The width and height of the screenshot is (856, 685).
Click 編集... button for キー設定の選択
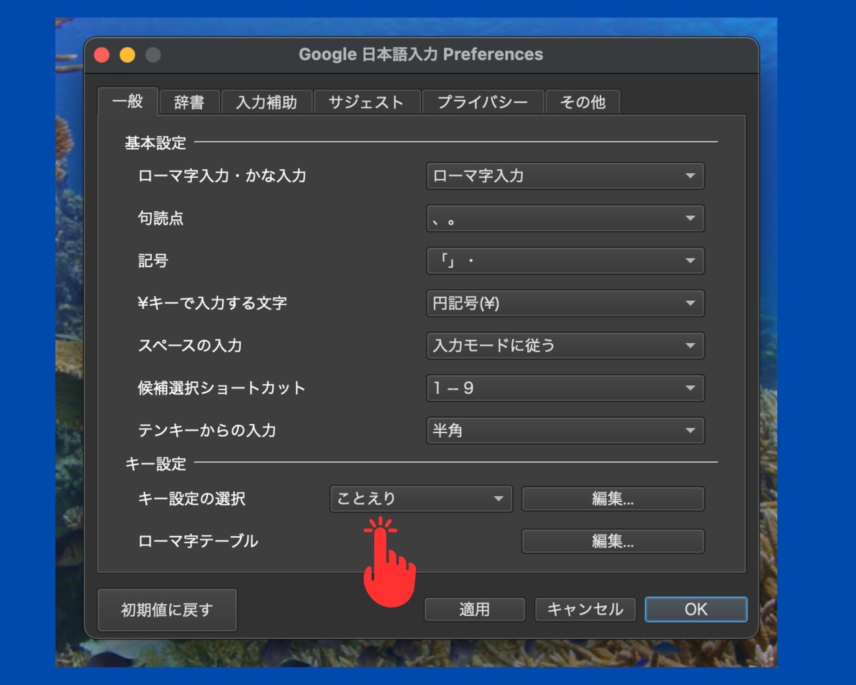click(613, 499)
